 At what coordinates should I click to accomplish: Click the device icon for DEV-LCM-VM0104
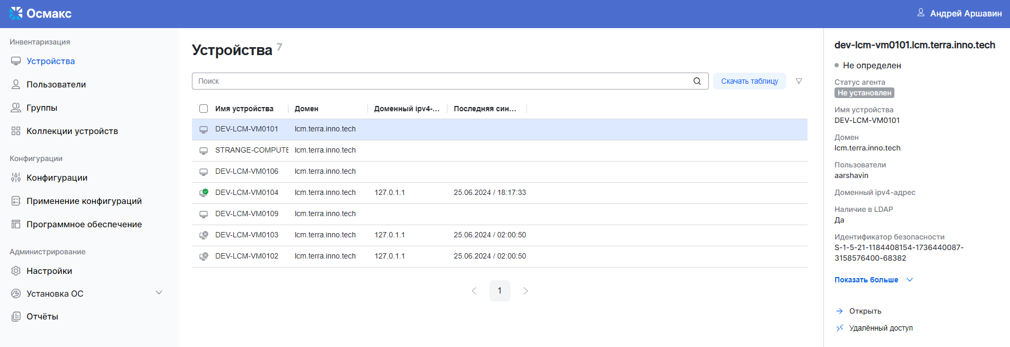tap(204, 193)
